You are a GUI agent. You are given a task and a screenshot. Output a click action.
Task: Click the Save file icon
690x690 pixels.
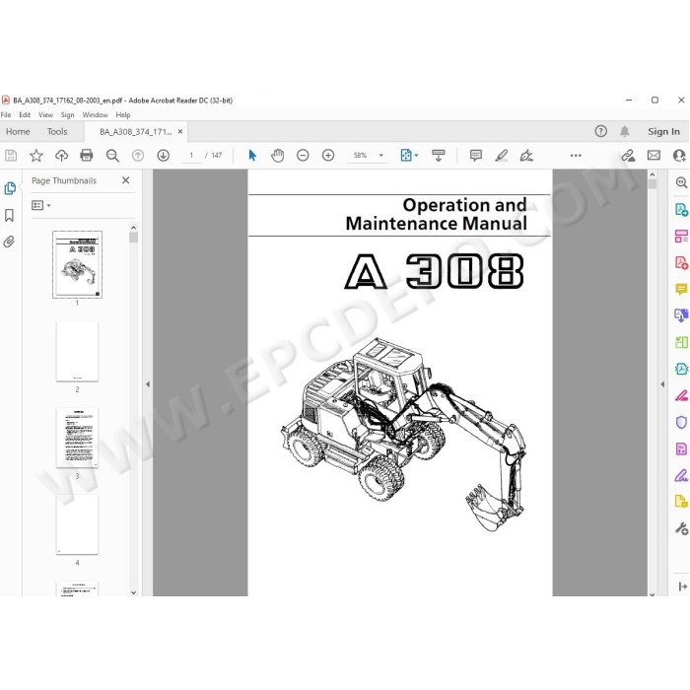[11, 156]
